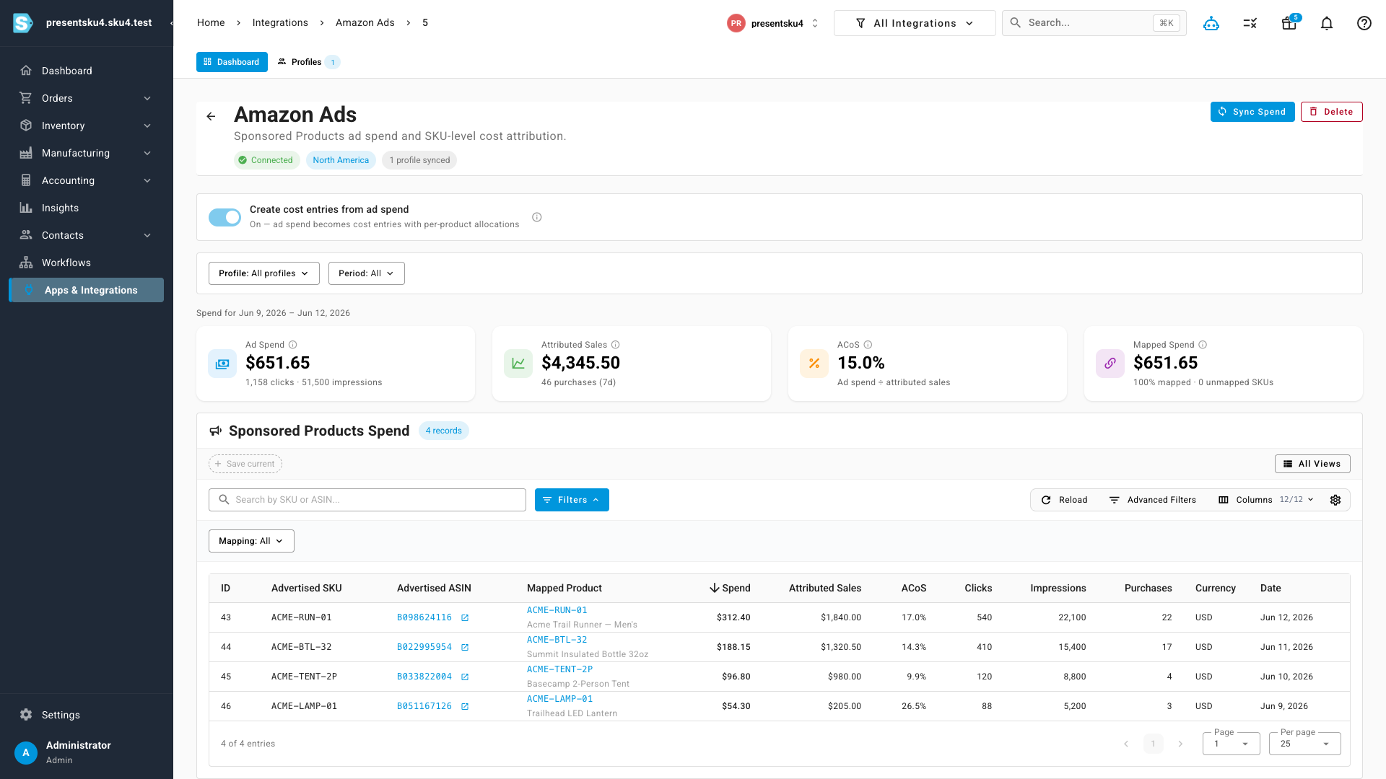Viewport: 1386px width, 779px height.
Task: Click the Sync Spend button
Action: (x=1252, y=112)
